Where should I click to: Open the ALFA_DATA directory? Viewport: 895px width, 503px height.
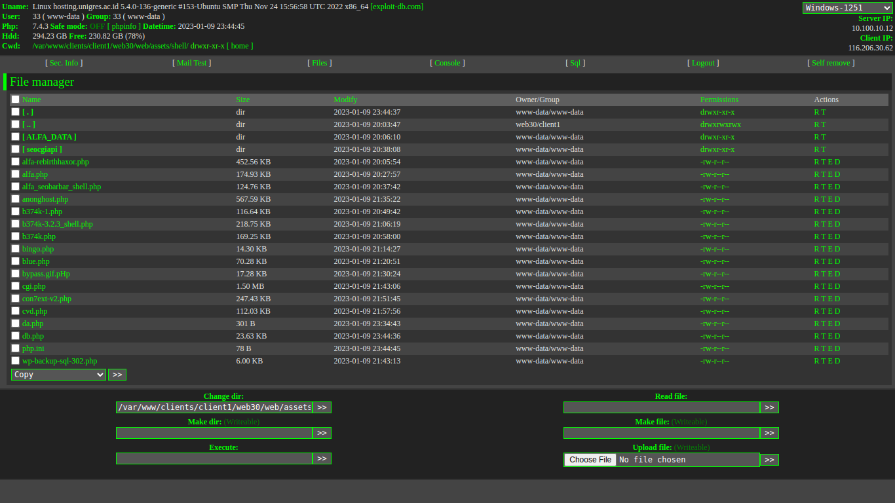pyautogui.click(x=49, y=137)
